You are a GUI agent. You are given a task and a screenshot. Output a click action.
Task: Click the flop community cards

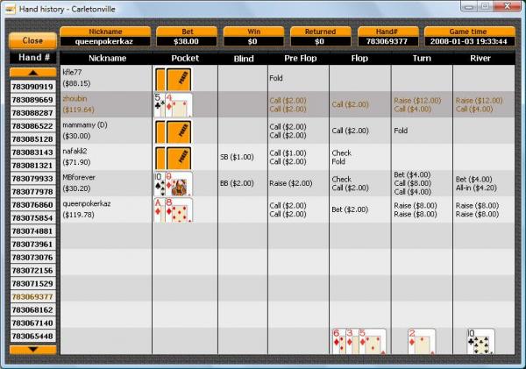point(358,341)
